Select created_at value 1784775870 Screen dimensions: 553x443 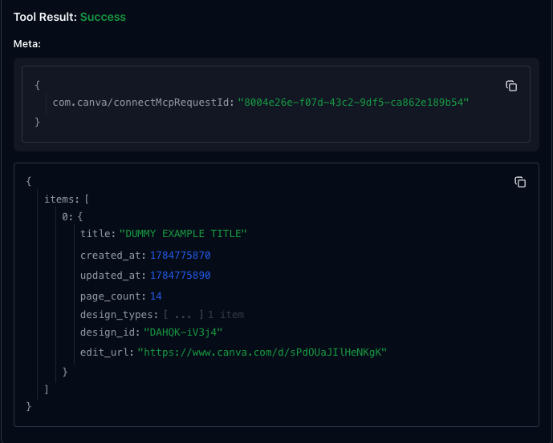coord(181,256)
